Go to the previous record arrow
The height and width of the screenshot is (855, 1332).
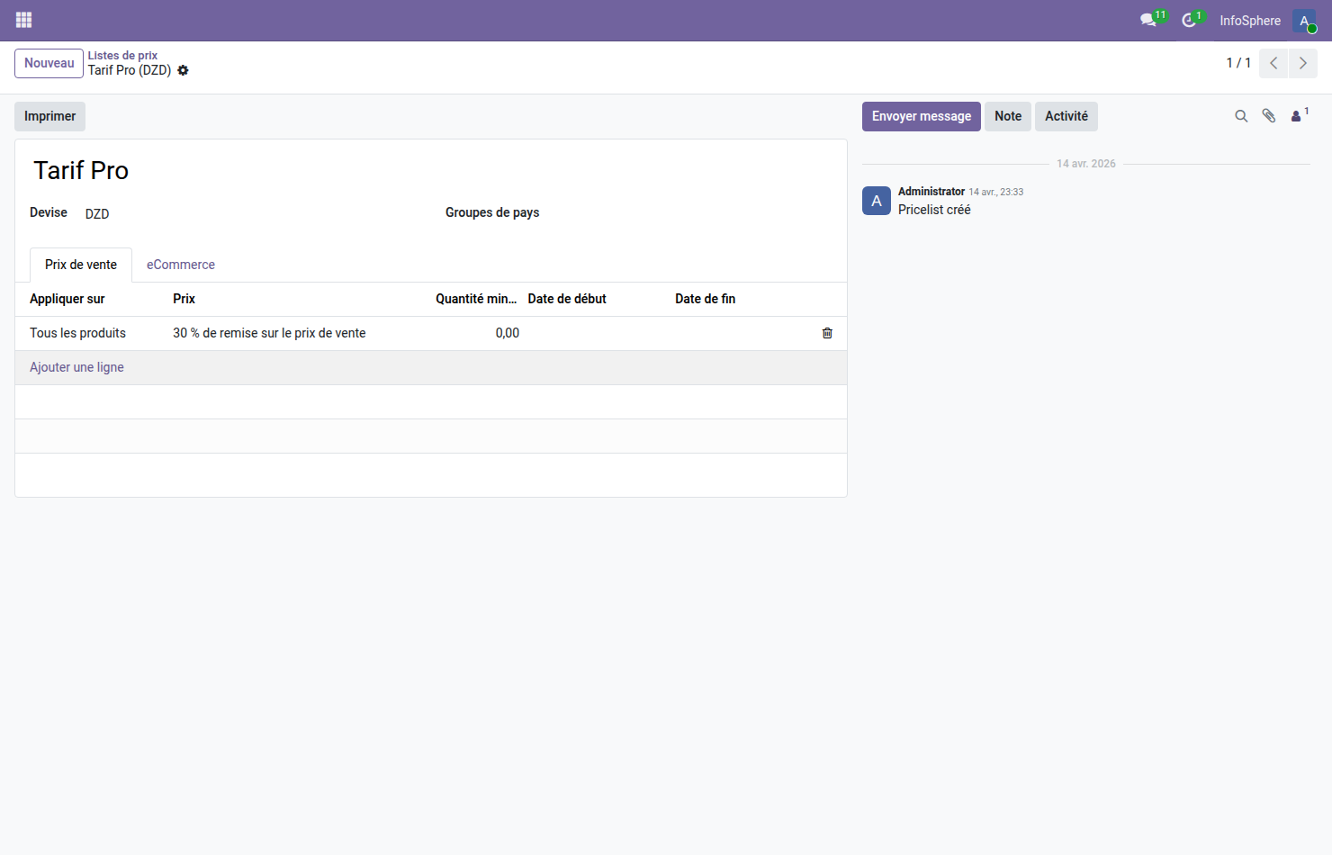click(1273, 63)
